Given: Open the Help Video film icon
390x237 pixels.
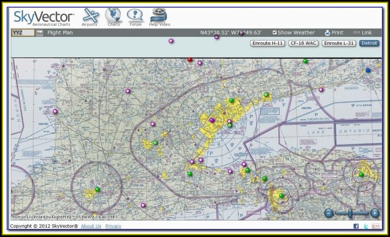Looking at the screenshot, I should coord(158,16).
